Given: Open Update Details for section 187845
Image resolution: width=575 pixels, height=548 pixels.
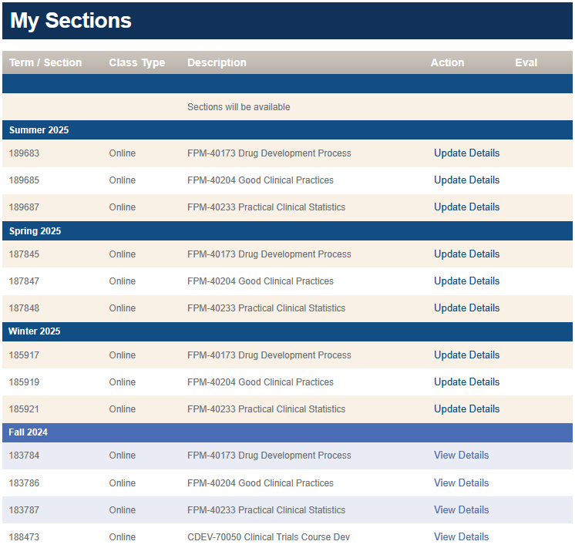Looking at the screenshot, I should coord(466,254).
